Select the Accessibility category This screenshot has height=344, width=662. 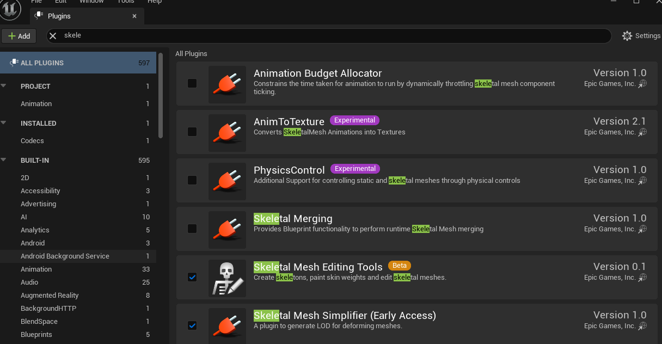78,191
